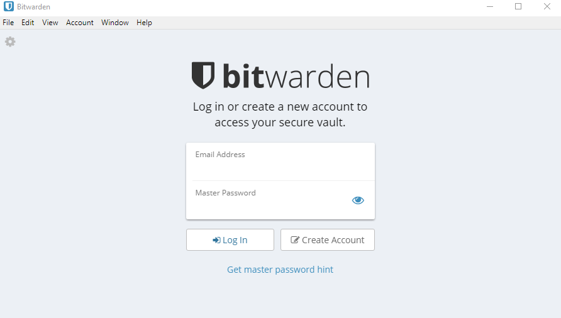Open the File menu
This screenshot has height=318, width=561.
coord(8,23)
